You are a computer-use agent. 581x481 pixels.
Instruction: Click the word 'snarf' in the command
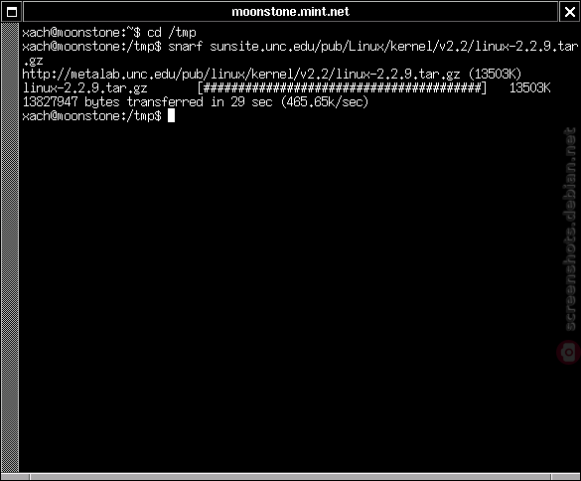(186, 47)
